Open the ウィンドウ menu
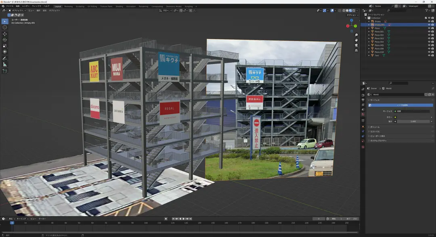This screenshot has width=436, height=237. point(36,6)
